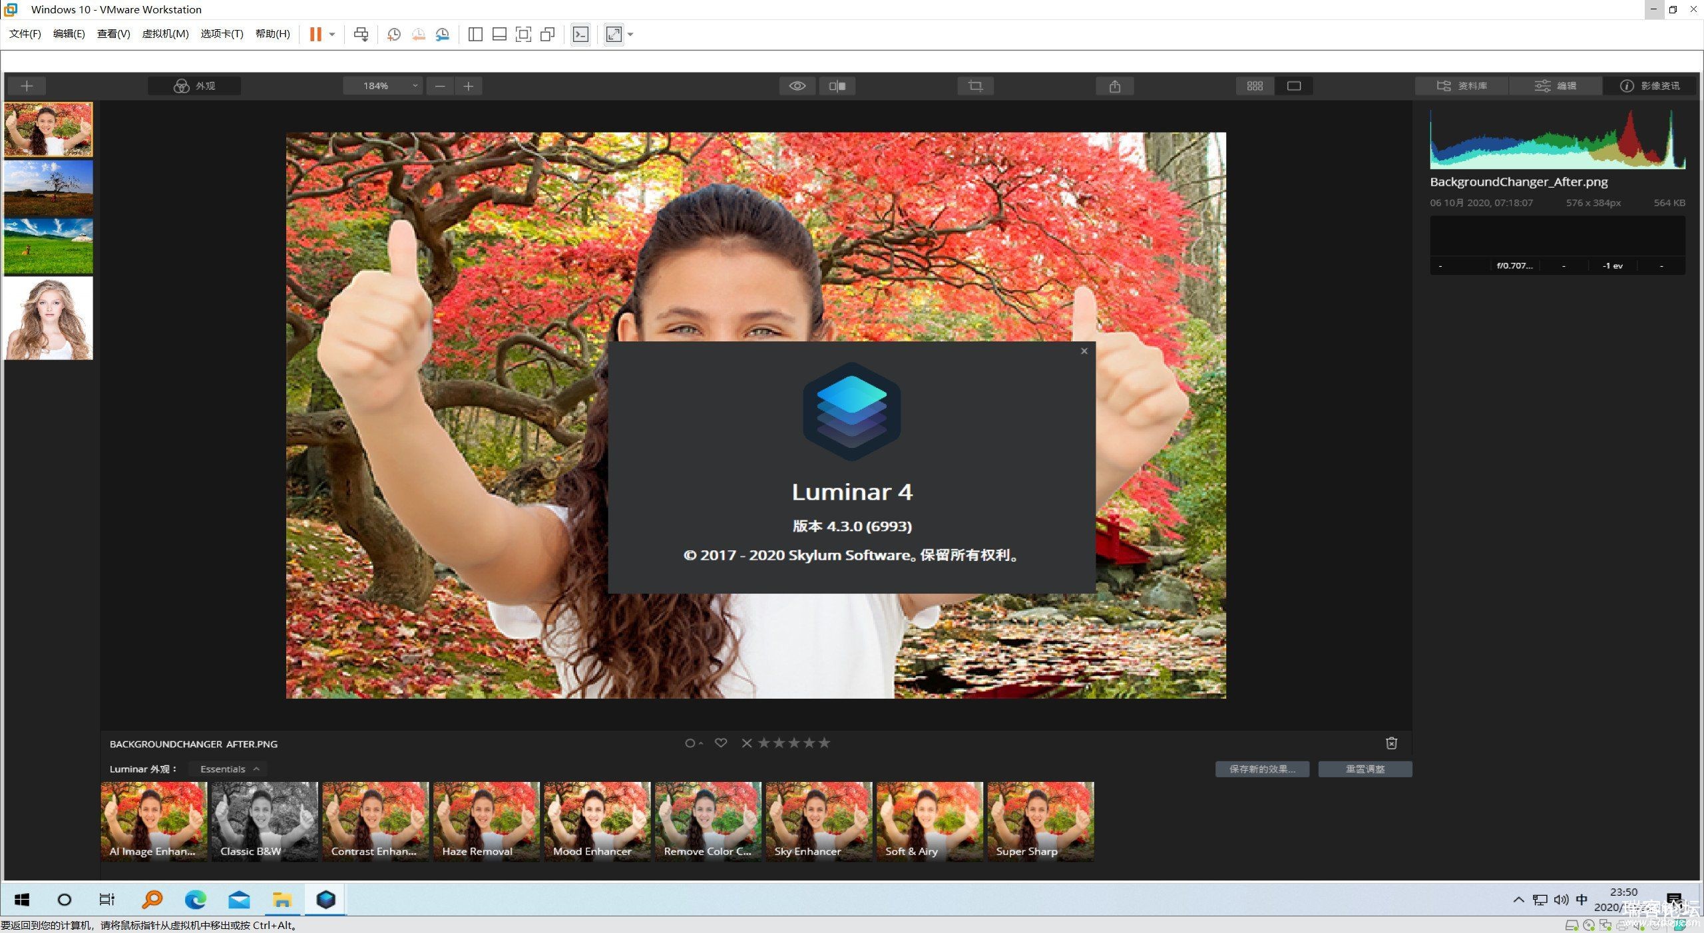Open the Windows Start menu

tap(22, 900)
